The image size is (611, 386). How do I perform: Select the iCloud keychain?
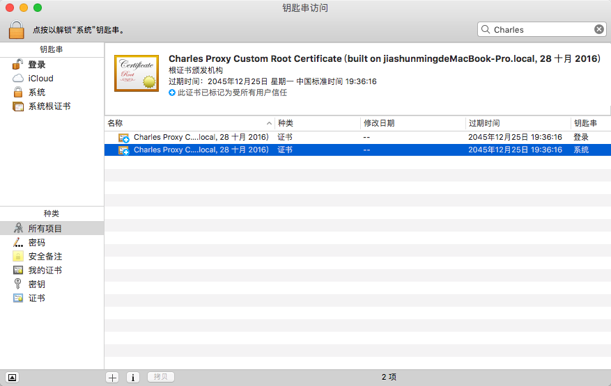coord(40,79)
